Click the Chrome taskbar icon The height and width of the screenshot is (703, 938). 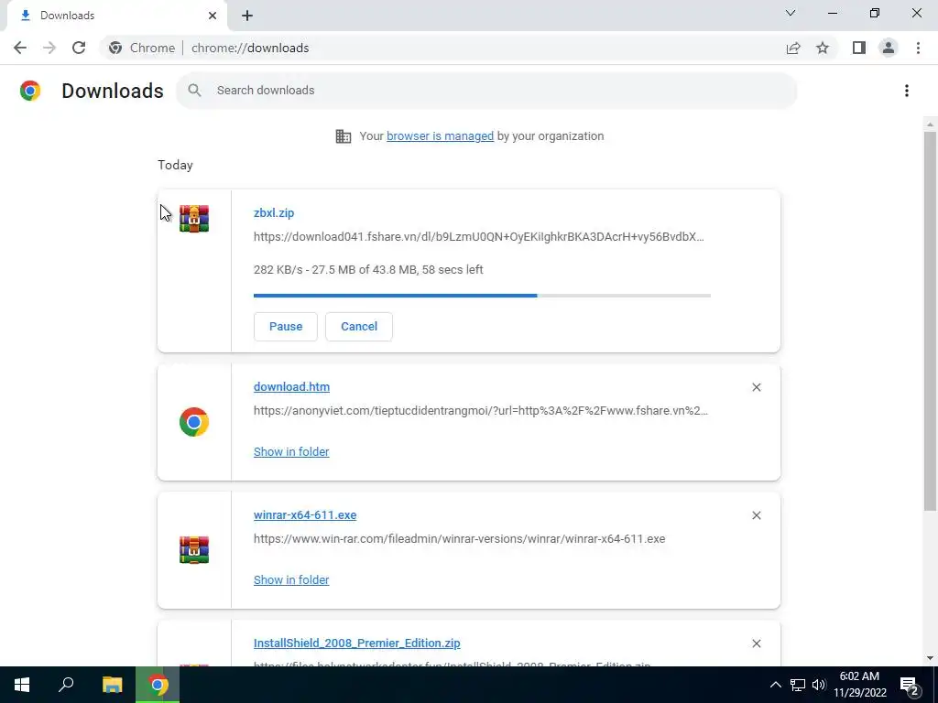pos(158,685)
